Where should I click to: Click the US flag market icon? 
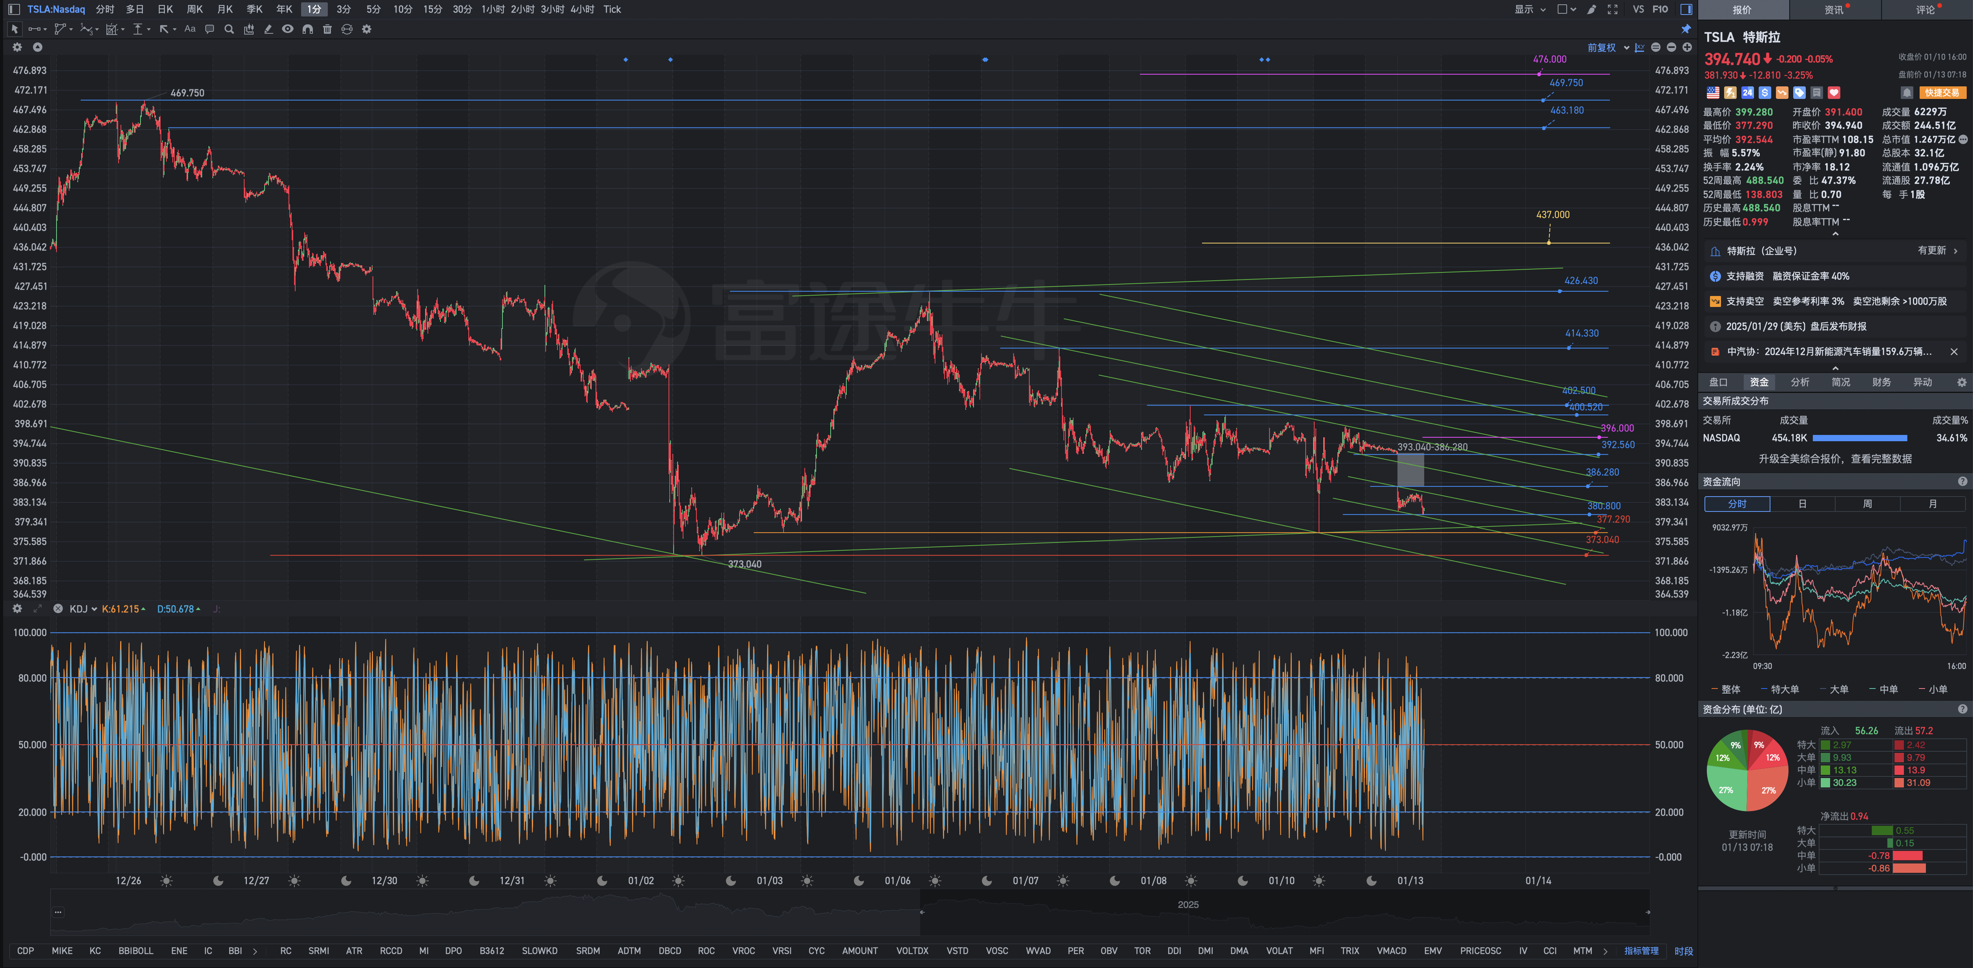[1713, 93]
